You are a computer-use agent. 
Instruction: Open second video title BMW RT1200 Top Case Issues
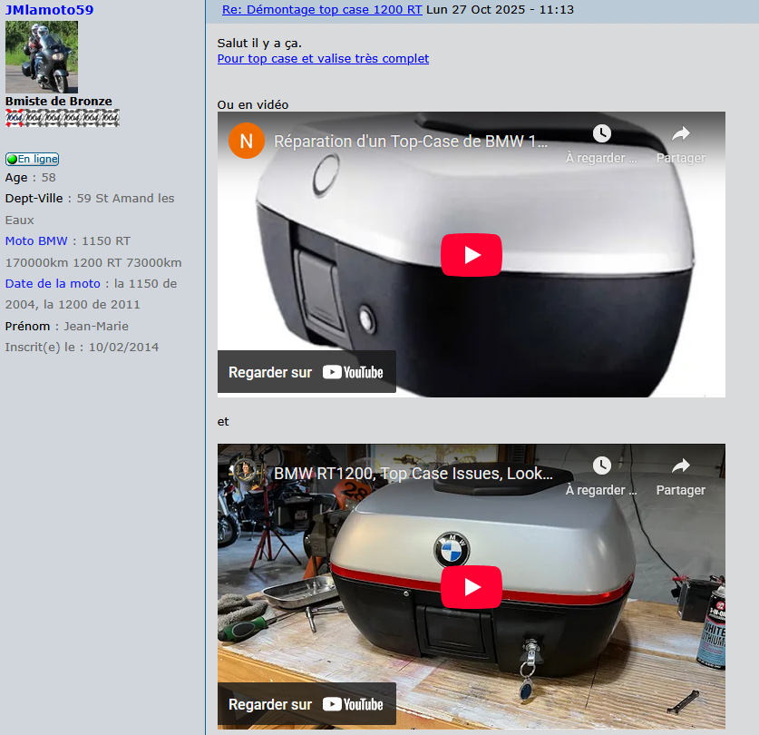tap(414, 474)
